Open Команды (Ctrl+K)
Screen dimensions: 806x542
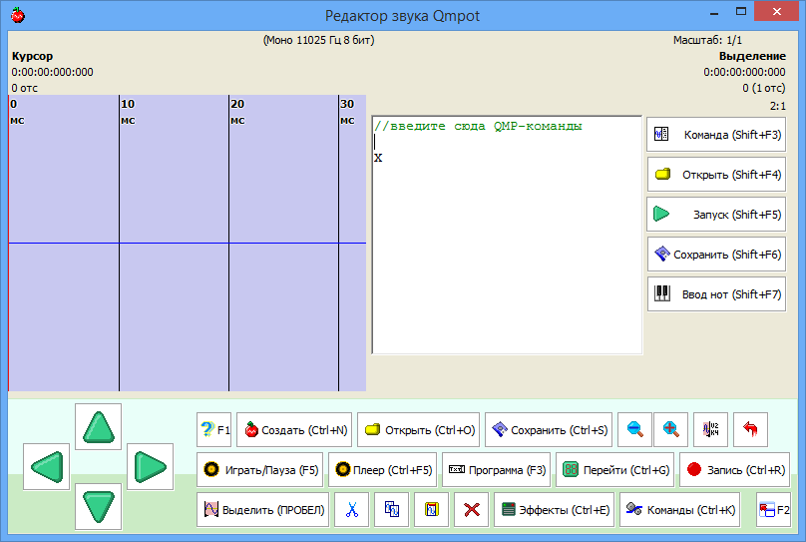679,510
